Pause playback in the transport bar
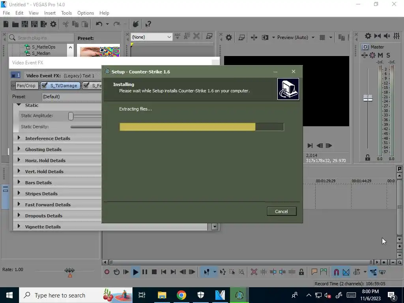404x303 pixels. pyautogui.click(x=145, y=272)
